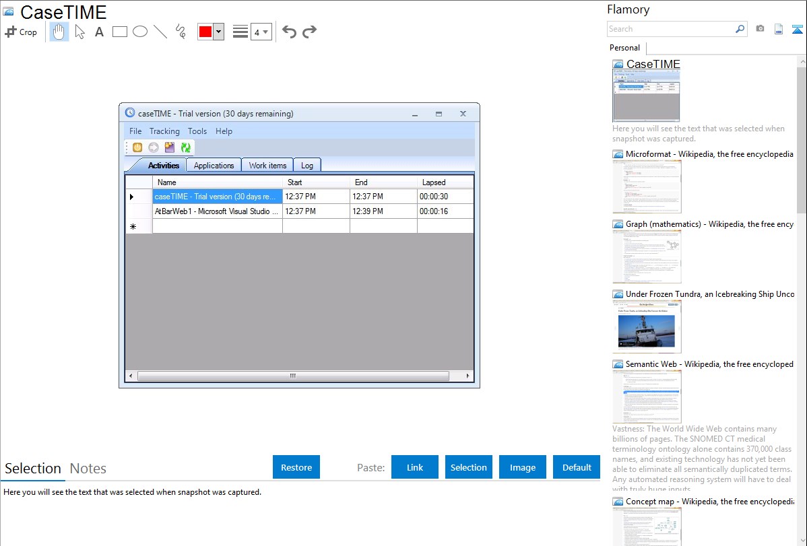Open the color picker dropdown arrow

point(218,32)
